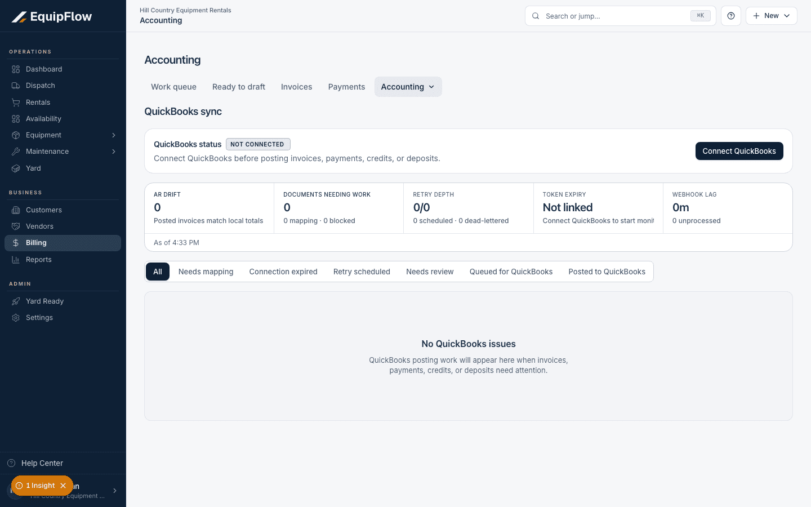Screen dimensions: 811x507
Task: Click Connect QuickBooks button
Action: (x=739, y=151)
